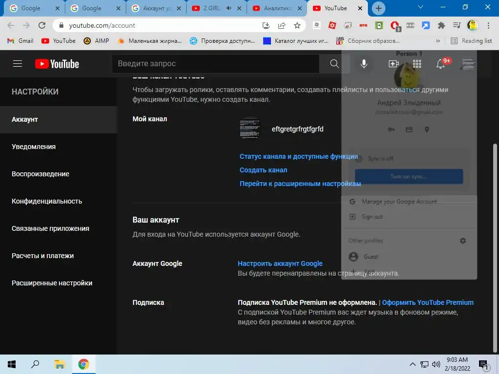Open the Chrome profile avatar
Image resolution: width=499 pixels, height=374 pixels.
coord(473,25)
